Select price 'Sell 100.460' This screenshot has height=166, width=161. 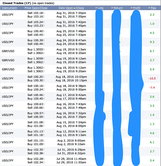point(36,95)
